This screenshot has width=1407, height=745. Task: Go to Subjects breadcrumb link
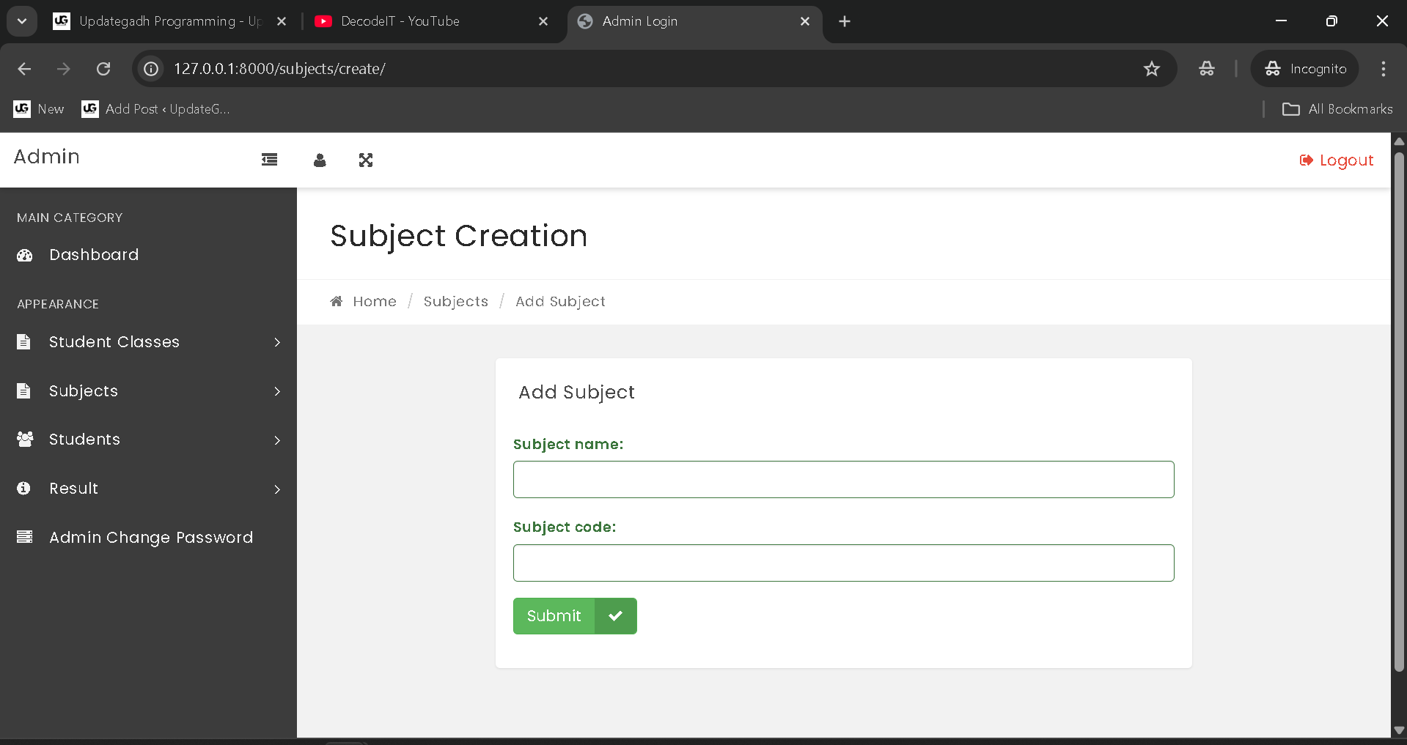click(x=455, y=301)
